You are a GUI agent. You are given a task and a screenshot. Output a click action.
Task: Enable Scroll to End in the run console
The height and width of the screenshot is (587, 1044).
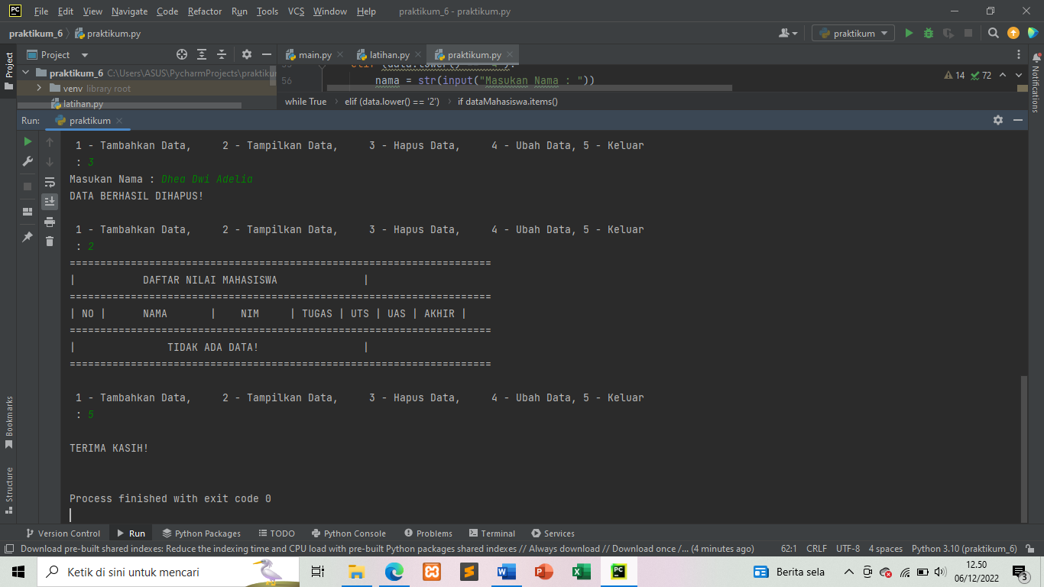coord(49,201)
